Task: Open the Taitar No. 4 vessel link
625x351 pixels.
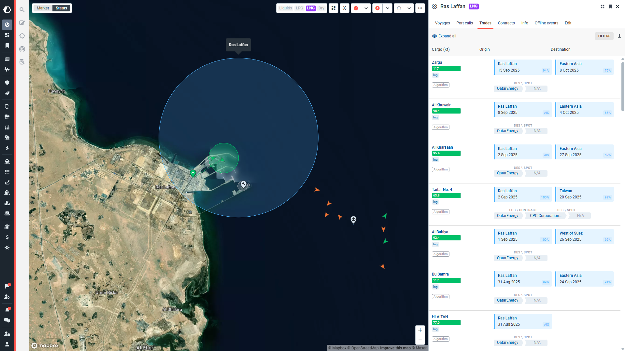Action: point(442,190)
